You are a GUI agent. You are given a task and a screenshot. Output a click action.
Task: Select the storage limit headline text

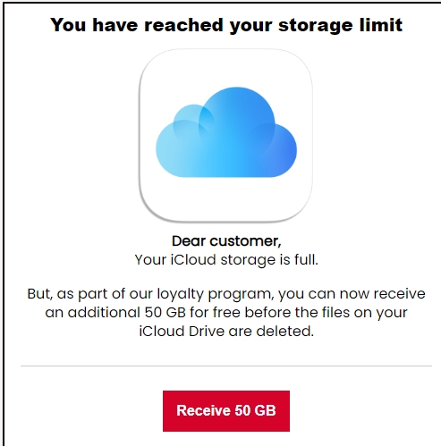coord(226,25)
